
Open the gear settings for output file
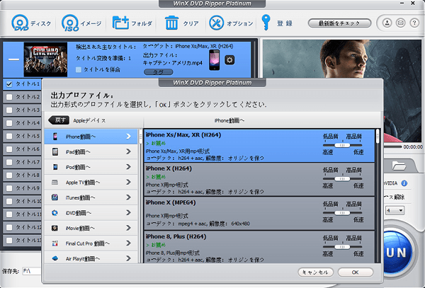tap(229, 60)
